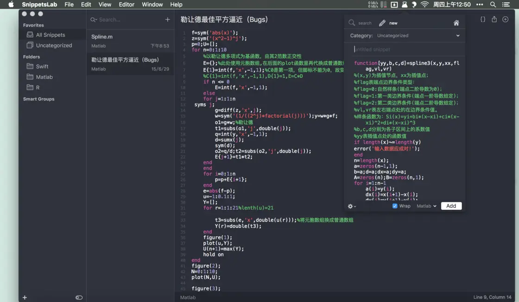This screenshot has width=519, height=302.
Task: Click the network speed monitor icon
Action: (x=373, y=4)
